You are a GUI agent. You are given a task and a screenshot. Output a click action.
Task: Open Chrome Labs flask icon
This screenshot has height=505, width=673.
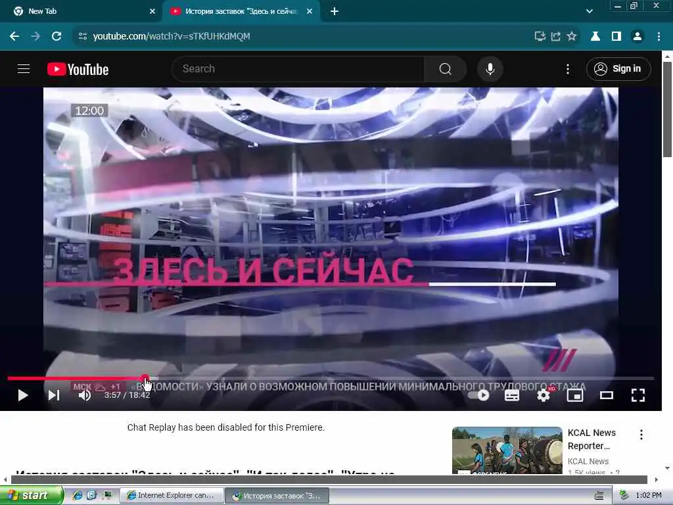(595, 36)
